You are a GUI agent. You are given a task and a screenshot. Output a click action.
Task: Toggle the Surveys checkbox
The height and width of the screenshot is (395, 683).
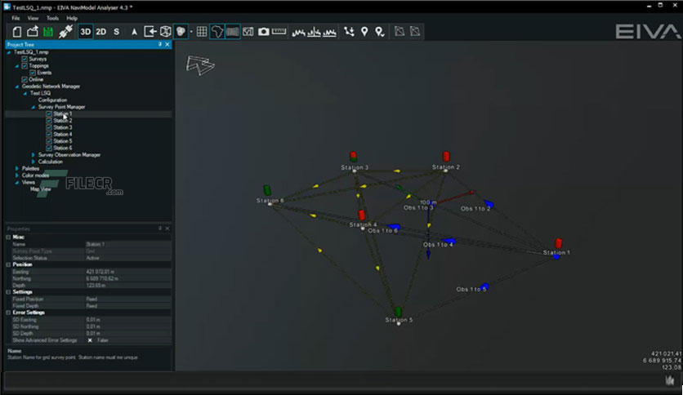(x=25, y=59)
